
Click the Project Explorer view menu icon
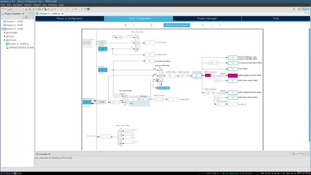33,17
